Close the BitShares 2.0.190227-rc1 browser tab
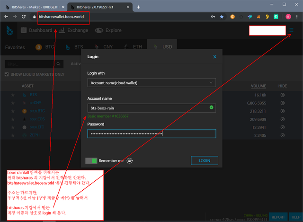The image size is (303, 222). (128, 7)
